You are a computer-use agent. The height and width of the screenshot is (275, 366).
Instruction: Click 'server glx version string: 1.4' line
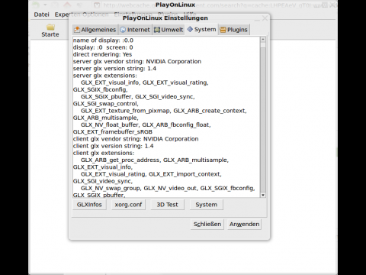pos(114,69)
